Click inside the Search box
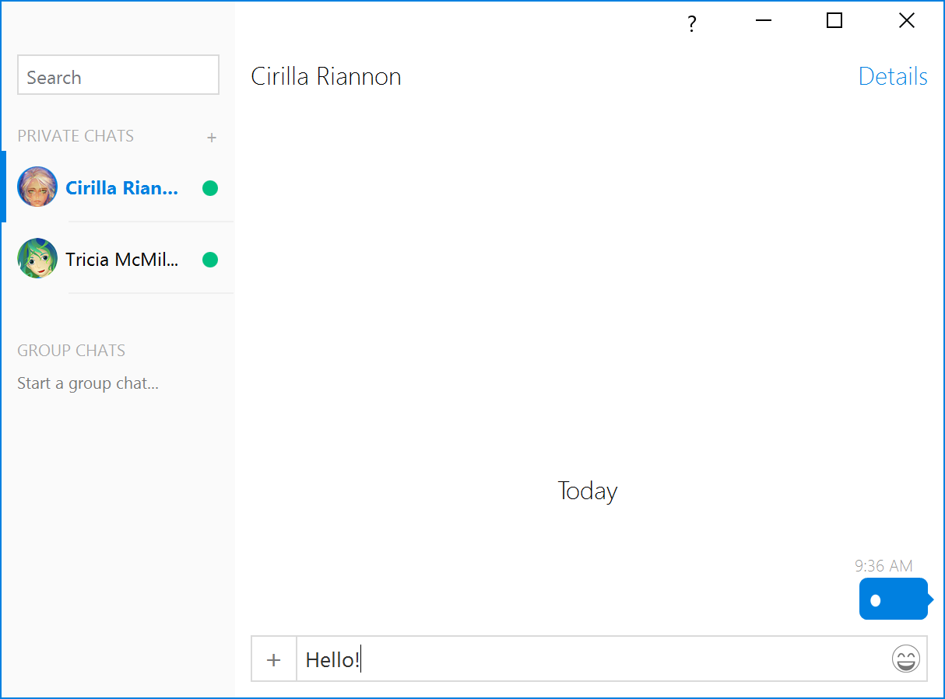945x699 pixels. pos(118,75)
